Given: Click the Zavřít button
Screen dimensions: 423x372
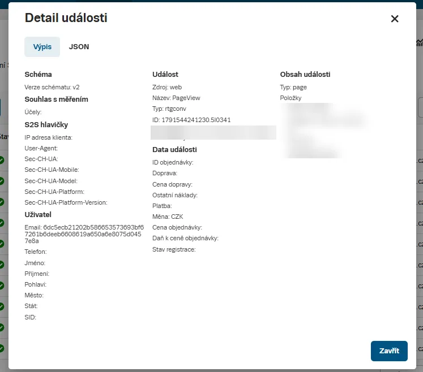Looking at the screenshot, I should tap(389, 351).
